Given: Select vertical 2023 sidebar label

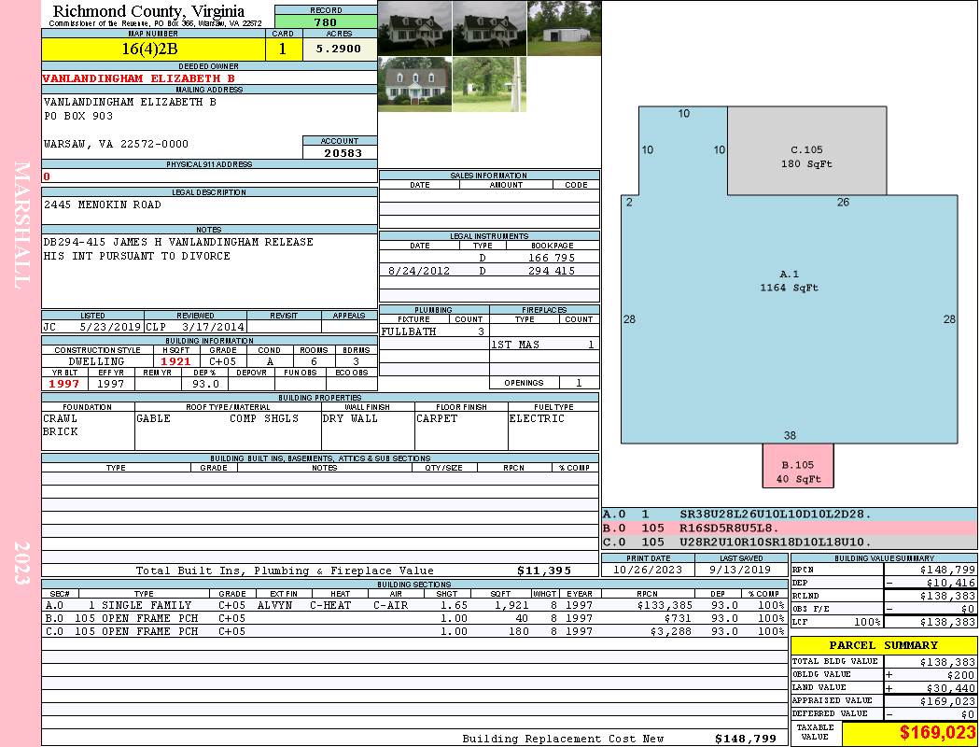Looking at the screenshot, I should (x=21, y=563).
